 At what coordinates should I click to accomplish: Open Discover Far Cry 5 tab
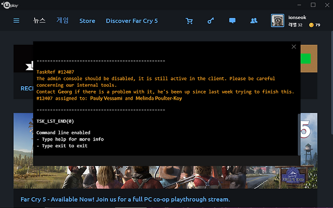132,21
